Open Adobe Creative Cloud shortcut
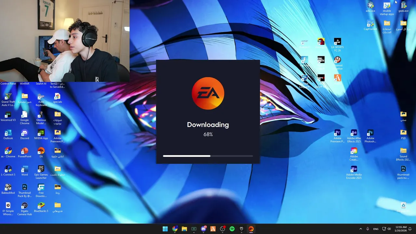The width and height of the screenshot is (416, 234). (x=354, y=154)
